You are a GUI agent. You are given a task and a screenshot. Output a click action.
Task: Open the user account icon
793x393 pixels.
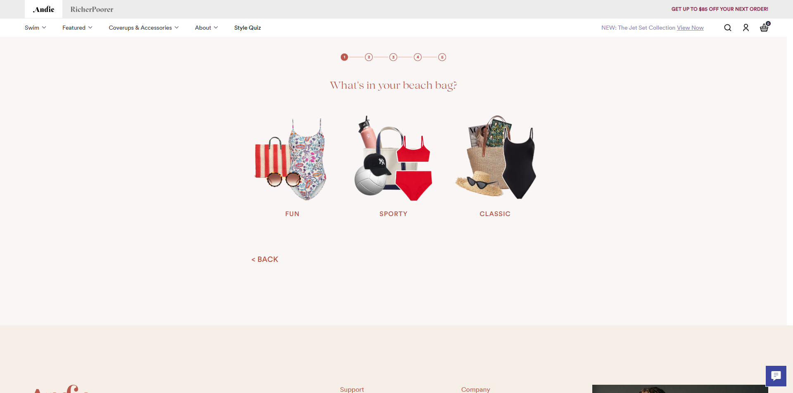click(746, 28)
